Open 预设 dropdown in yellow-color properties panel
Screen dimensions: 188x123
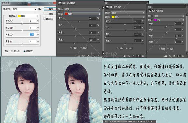coord(128,13)
